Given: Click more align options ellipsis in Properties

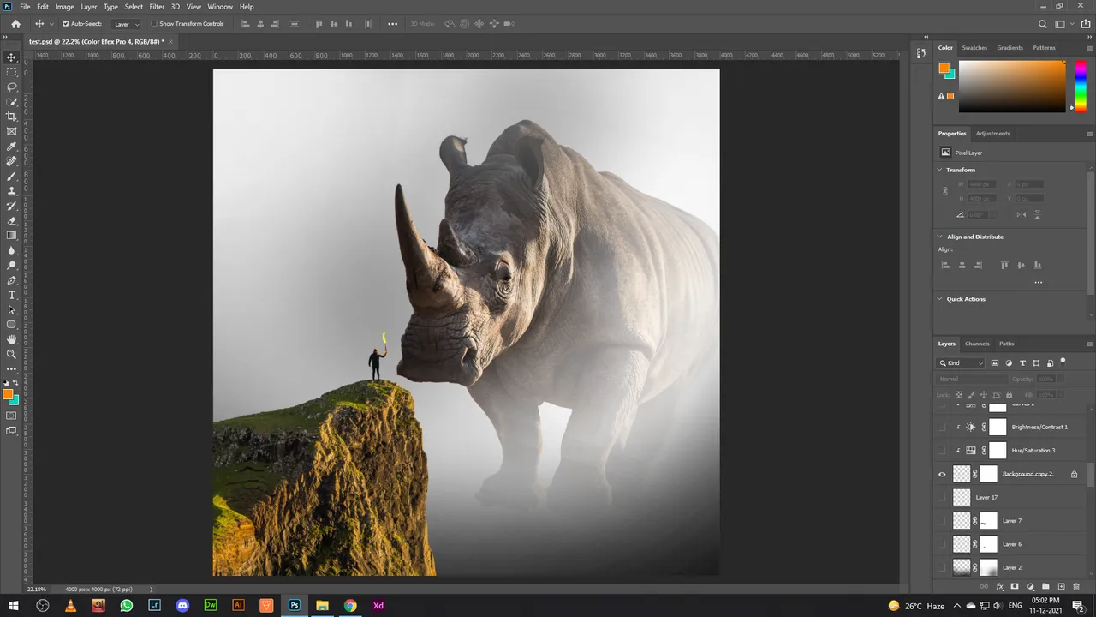Looking at the screenshot, I should [x=1038, y=282].
